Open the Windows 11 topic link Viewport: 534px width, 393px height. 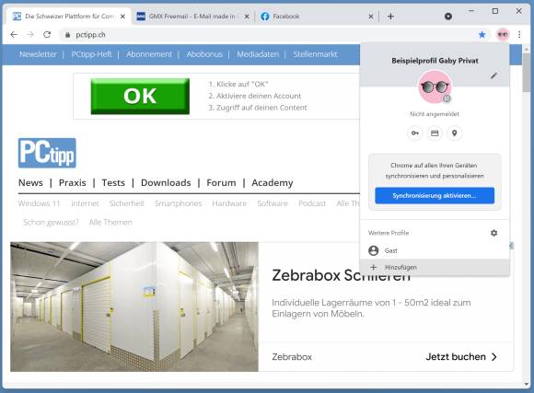click(x=40, y=203)
